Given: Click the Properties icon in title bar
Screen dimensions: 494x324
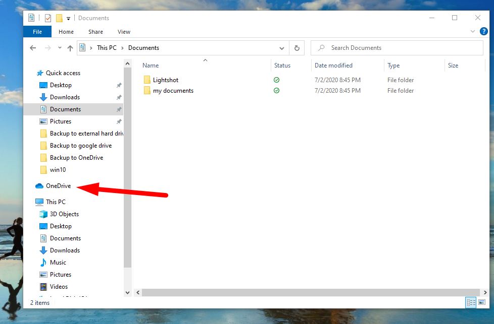Looking at the screenshot, I should tap(48, 18).
